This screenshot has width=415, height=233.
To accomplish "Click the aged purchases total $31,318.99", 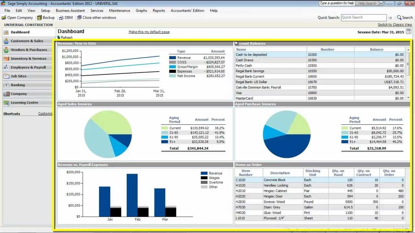I will [376, 148].
